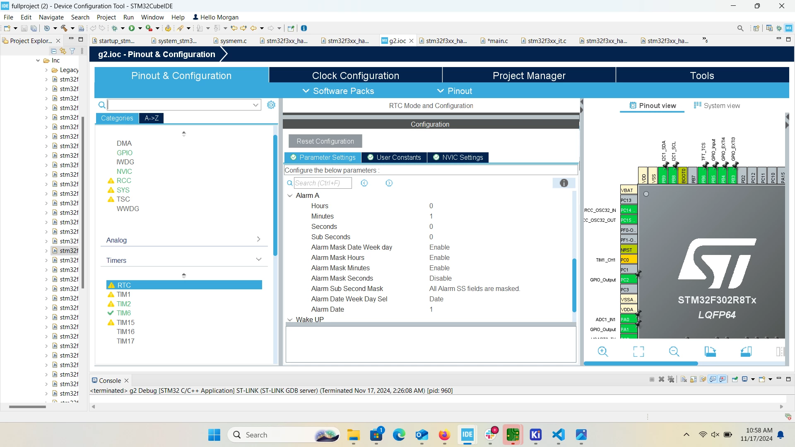Open the NVIC Settings tab
795x447 pixels.
pyautogui.click(x=458, y=157)
